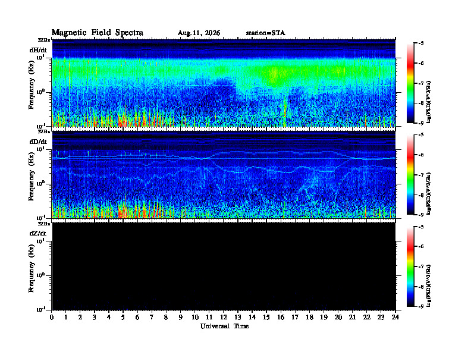Click the dD/dt spectrogram plot
471x364 pixels.
(x=224, y=174)
